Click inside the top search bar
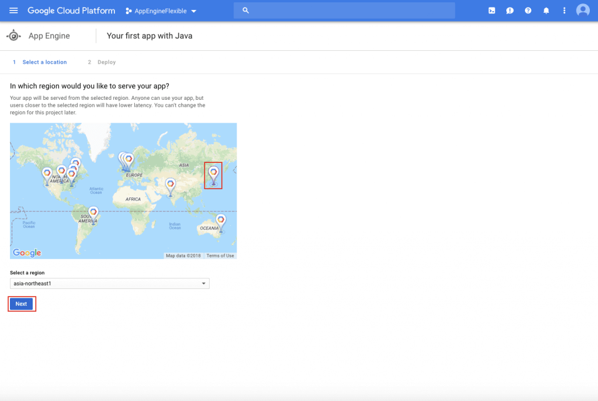The width and height of the screenshot is (598, 401). [x=344, y=10]
